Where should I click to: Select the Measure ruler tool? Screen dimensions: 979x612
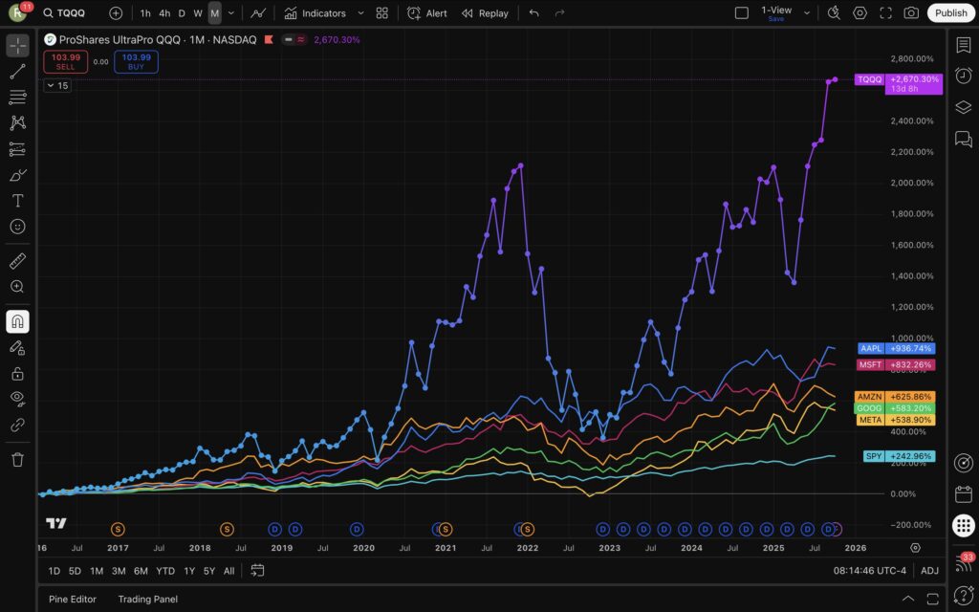coord(16,259)
